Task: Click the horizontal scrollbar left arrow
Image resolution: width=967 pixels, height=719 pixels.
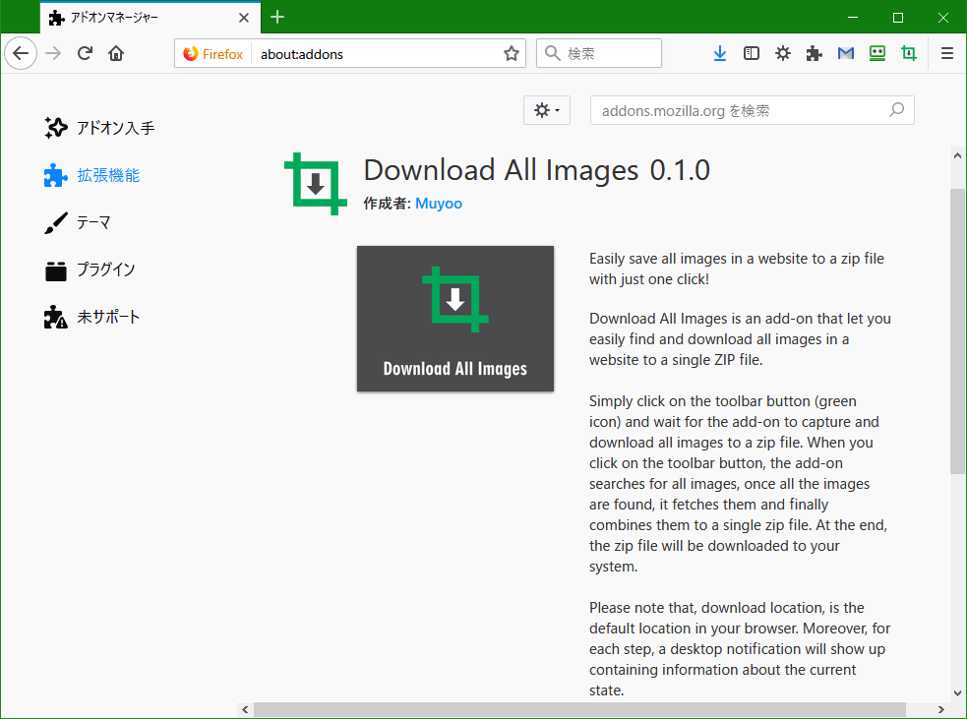Action: coord(245,710)
